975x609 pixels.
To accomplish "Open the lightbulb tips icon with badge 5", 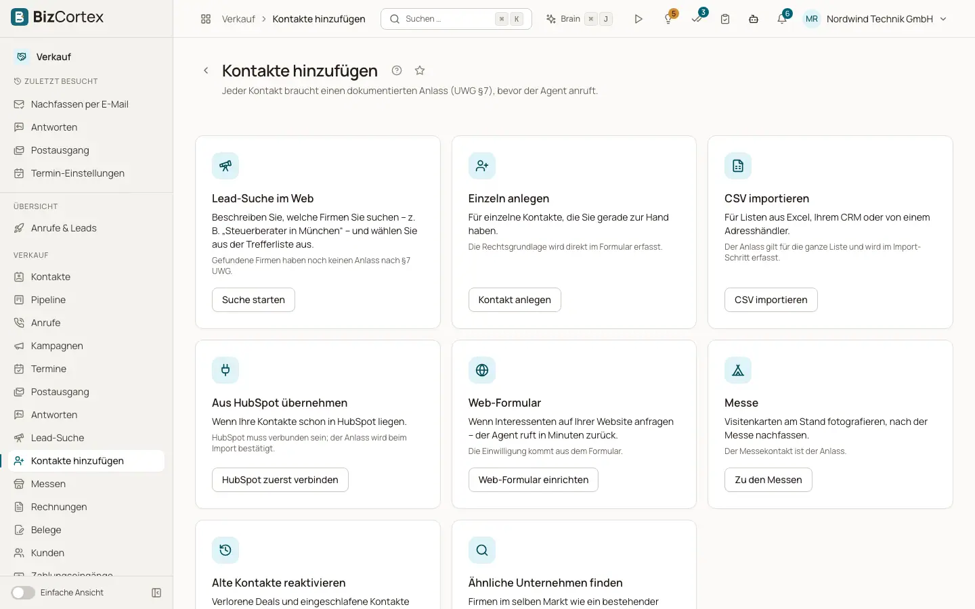I will pos(669,18).
